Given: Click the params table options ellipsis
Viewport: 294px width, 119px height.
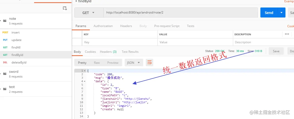Looking at the screenshot, I should coord(287,34).
